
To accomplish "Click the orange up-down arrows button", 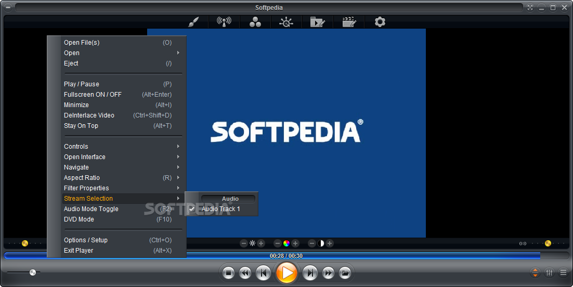I will (x=535, y=273).
